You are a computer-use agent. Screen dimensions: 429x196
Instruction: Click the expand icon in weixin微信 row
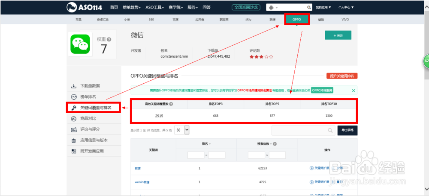tap(311, 182)
